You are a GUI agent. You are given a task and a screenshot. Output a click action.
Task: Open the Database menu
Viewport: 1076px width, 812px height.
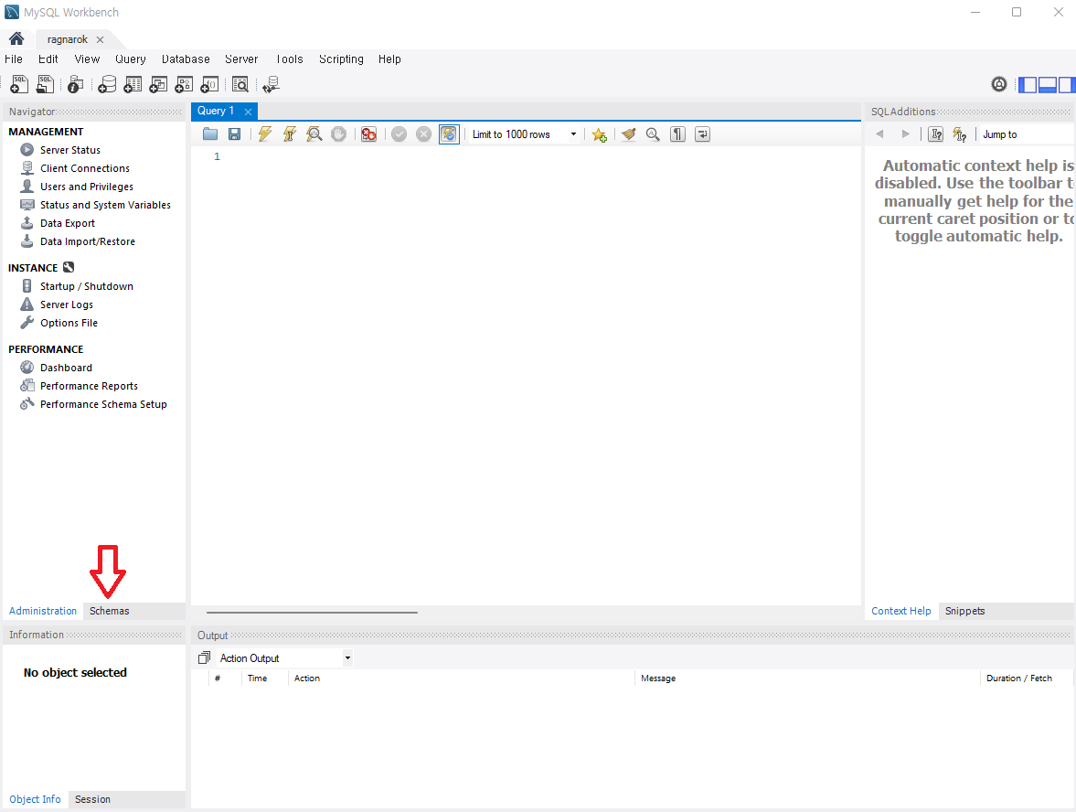(x=186, y=59)
